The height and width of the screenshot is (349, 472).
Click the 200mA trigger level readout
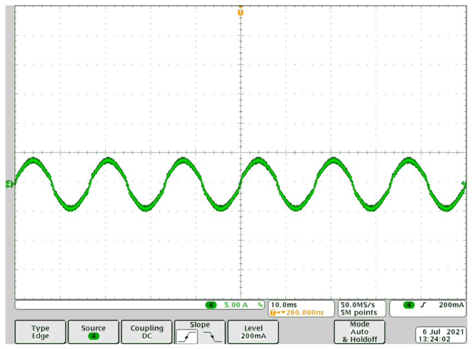pyautogui.click(x=451, y=305)
